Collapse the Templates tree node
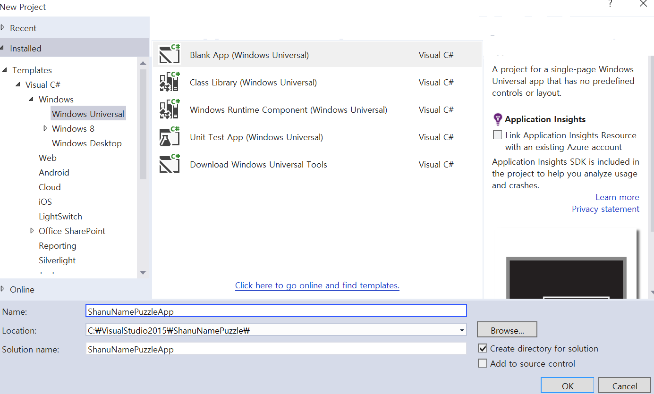The image size is (654, 394). pyautogui.click(x=5, y=70)
